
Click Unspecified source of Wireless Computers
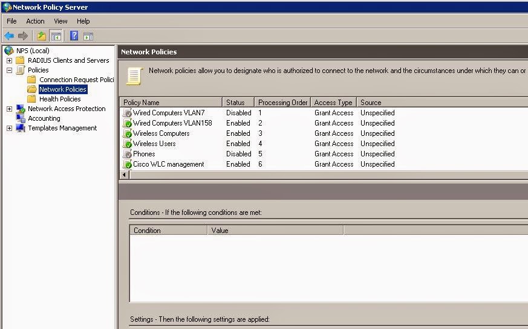tap(377, 133)
